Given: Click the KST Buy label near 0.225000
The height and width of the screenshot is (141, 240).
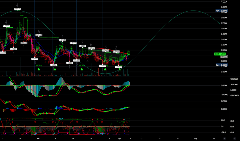Looking at the screenshot, I should (x=82, y=66).
